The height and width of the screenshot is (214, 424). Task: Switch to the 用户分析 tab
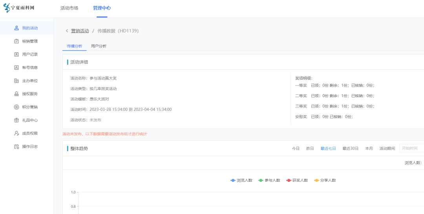click(99, 46)
